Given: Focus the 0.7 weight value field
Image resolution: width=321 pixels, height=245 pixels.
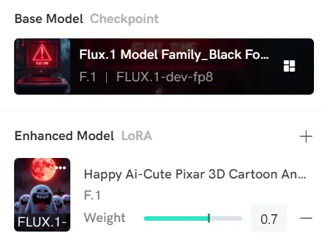Looking at the screenshot, I should [269, 218].
